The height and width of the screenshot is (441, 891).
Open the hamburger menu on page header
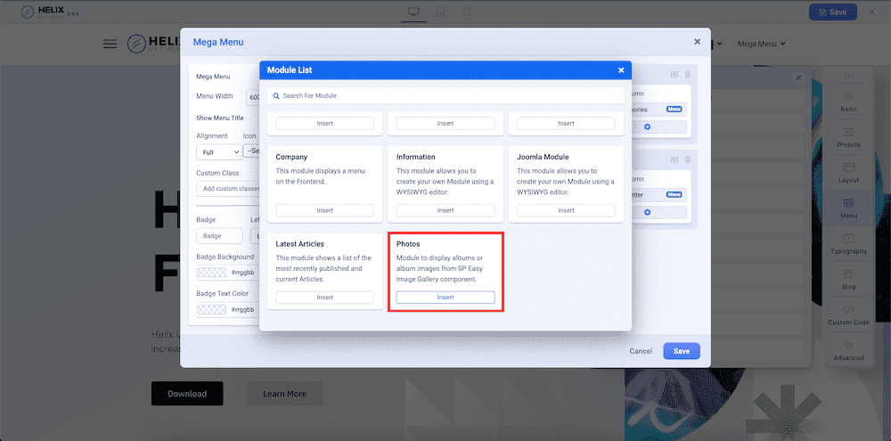(x=110, y=44)
